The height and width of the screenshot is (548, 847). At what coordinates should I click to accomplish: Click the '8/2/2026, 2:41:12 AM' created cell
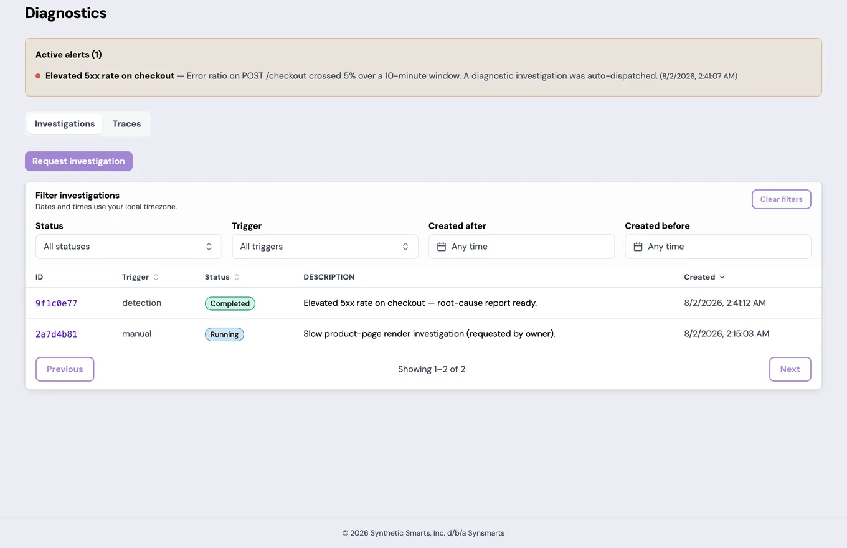(x=725, y=303)
